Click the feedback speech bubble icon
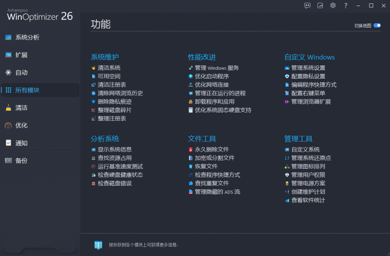Image resolution: width=390 pixels, height=256 pixels. coord(307,5)
